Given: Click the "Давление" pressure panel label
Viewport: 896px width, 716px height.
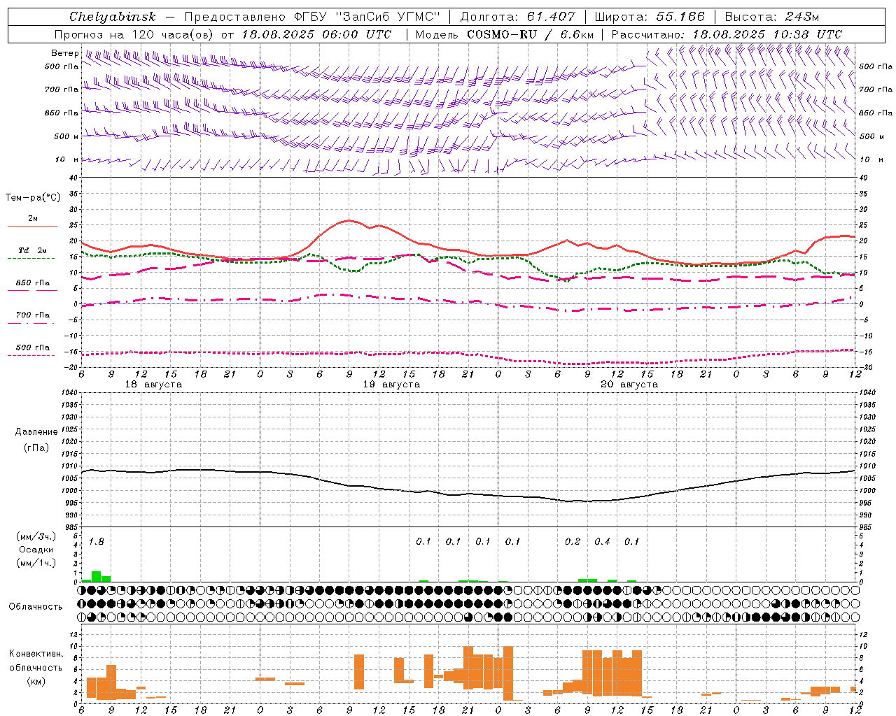Looking at the screenshot, I should tap(36, 432).
